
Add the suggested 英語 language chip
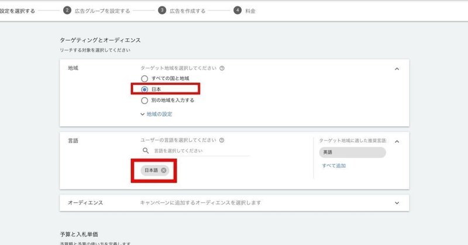click(x=352, y=152)
